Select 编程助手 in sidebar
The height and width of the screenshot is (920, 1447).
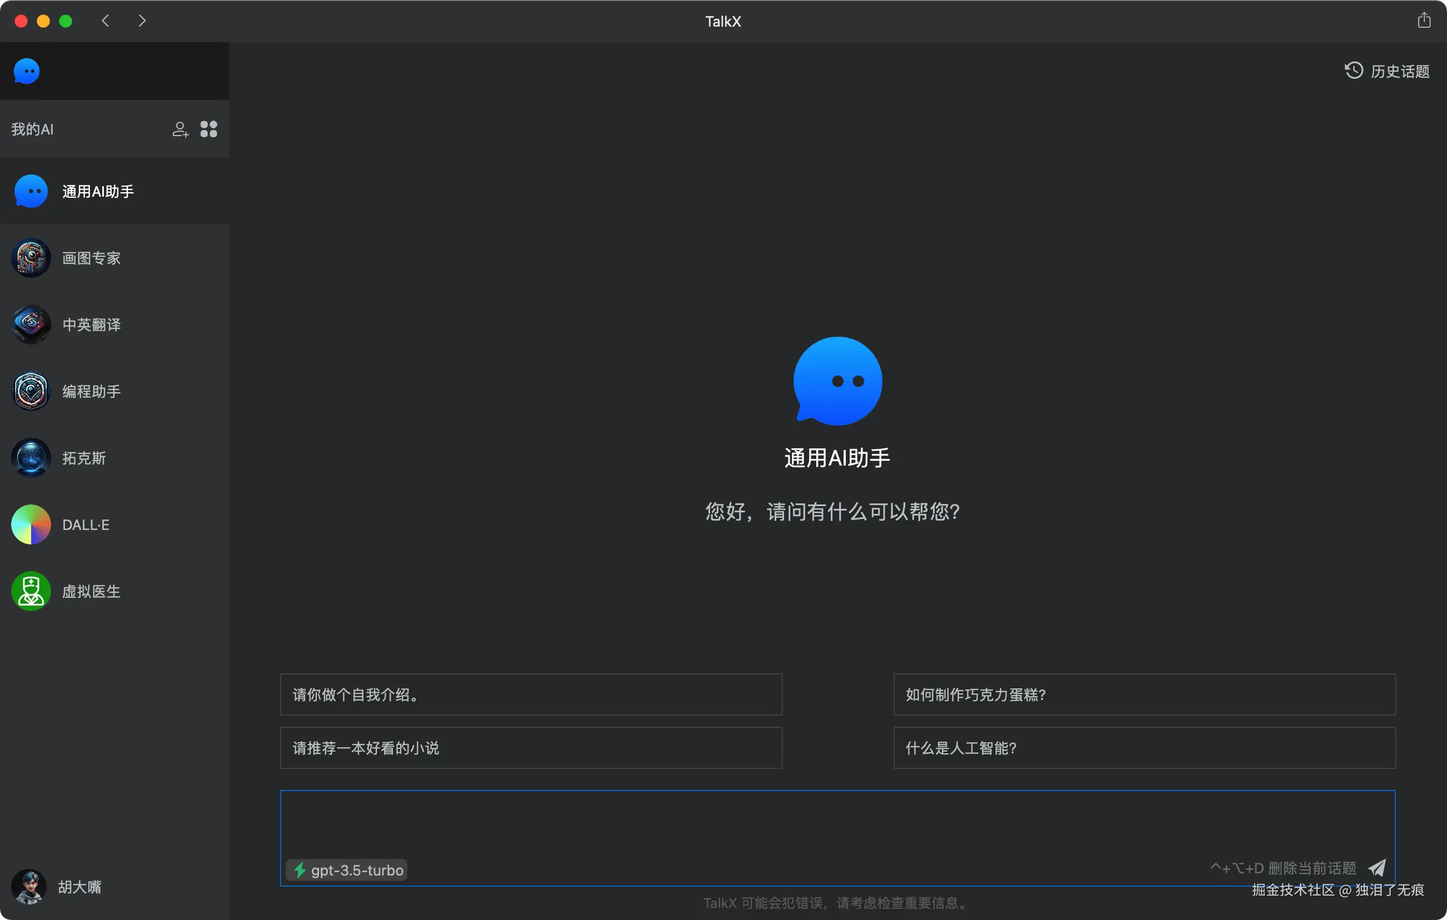pyautogui.click(x=91, y=392)
